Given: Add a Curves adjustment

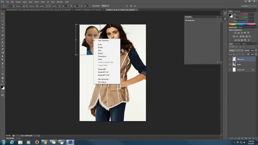Looking at the screenshot, I should 242,33.
